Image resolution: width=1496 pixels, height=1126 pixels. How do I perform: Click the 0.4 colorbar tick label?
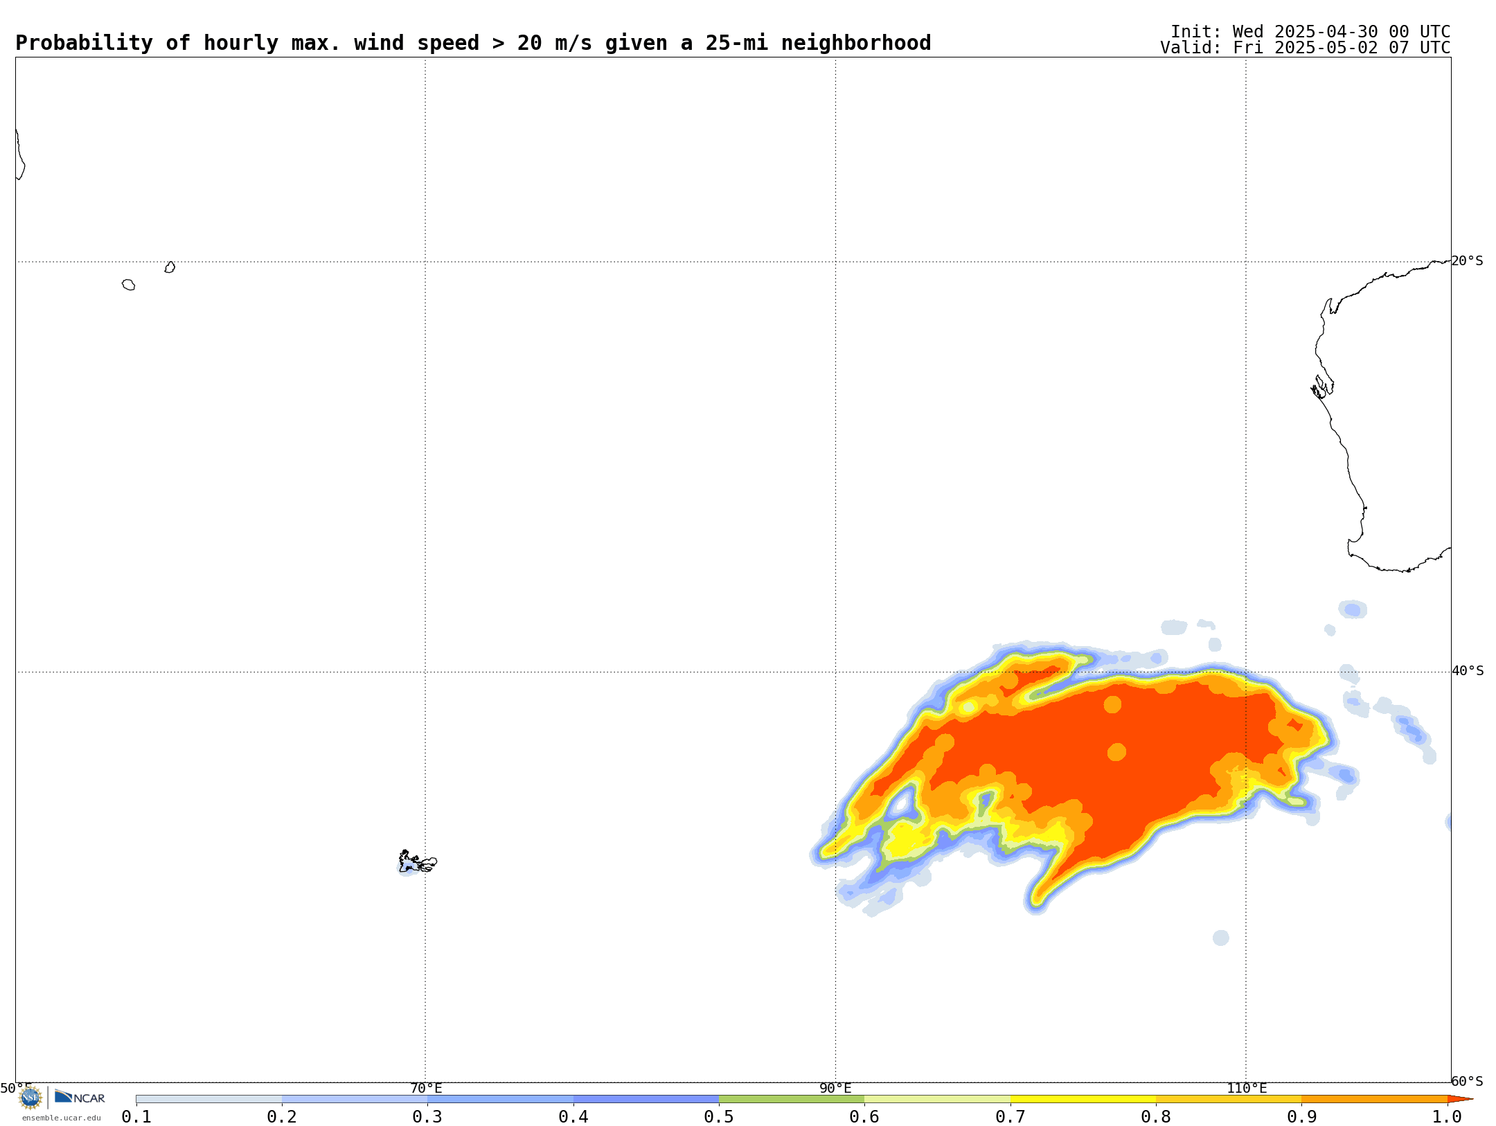573,1116
